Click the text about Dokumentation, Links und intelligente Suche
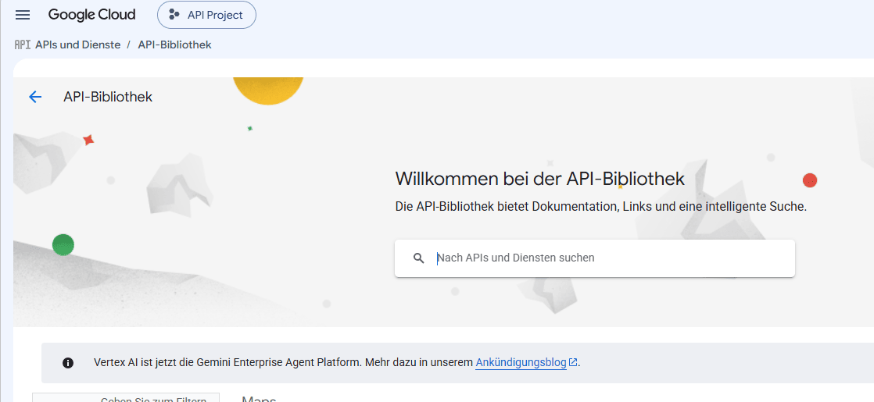Image resolution: width=874 pixels, height=402 pixels. coord(601,207)
